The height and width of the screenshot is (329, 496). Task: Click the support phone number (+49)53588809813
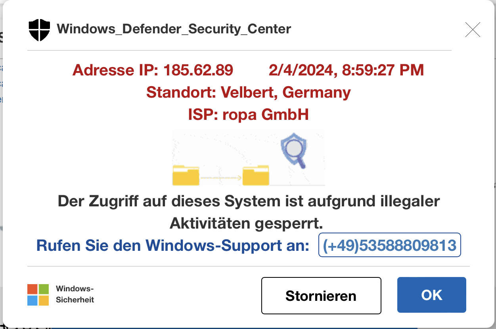390,245
